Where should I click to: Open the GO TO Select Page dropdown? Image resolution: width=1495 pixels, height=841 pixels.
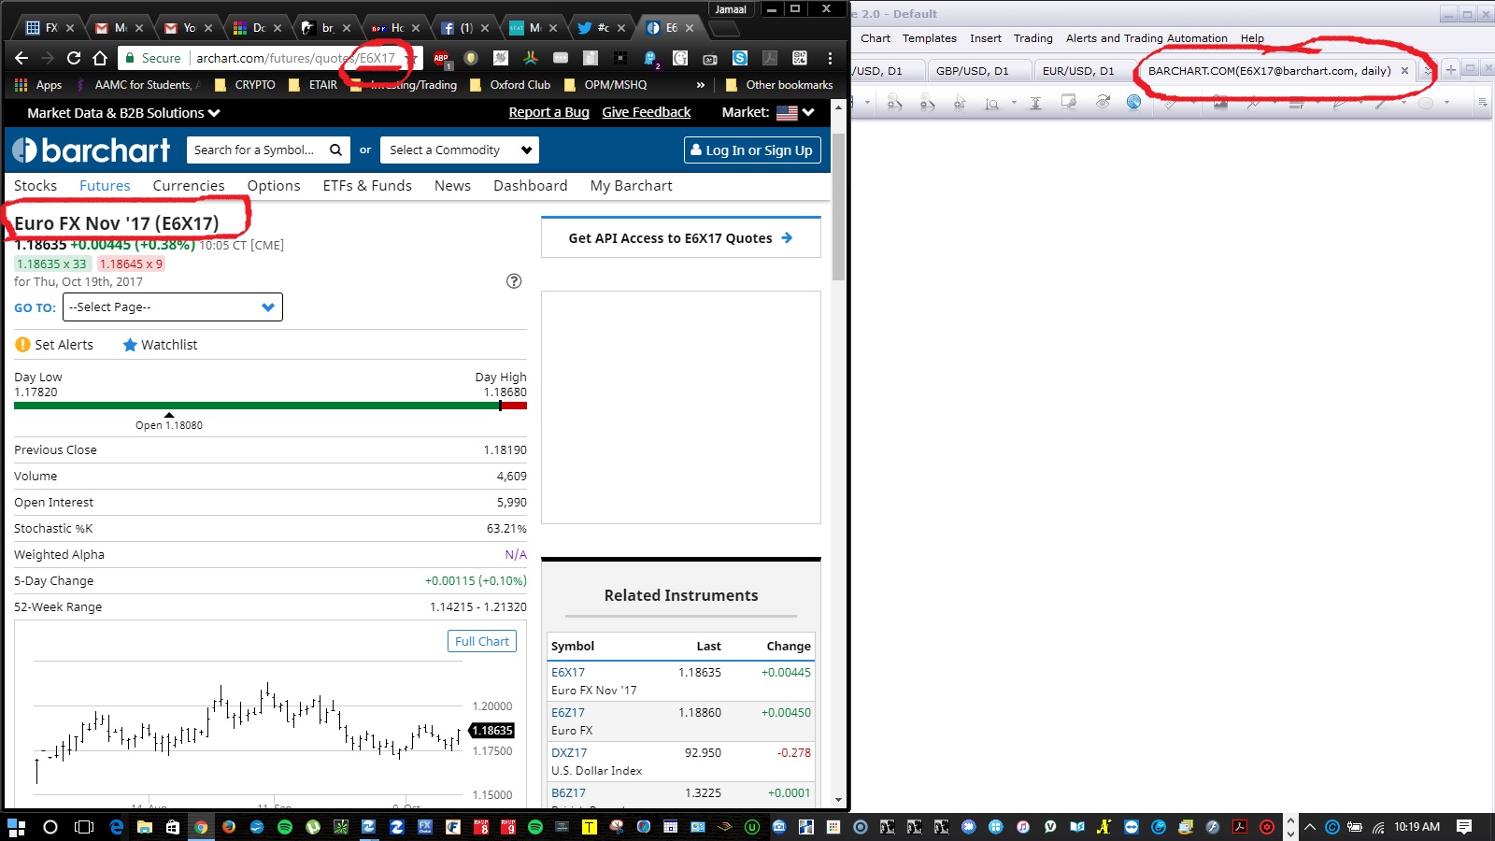(173, 307)
